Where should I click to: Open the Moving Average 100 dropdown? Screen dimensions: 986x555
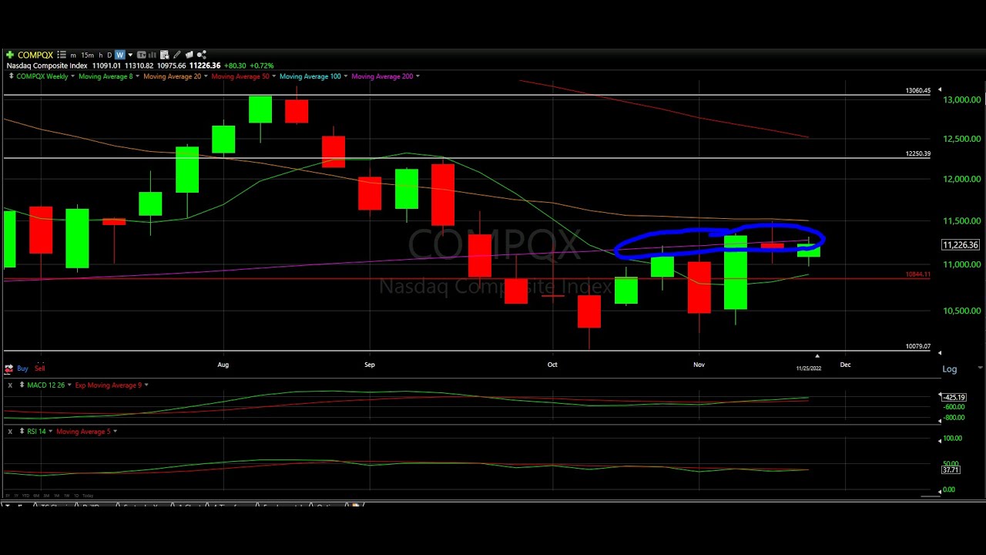click(x=345, y=76)
